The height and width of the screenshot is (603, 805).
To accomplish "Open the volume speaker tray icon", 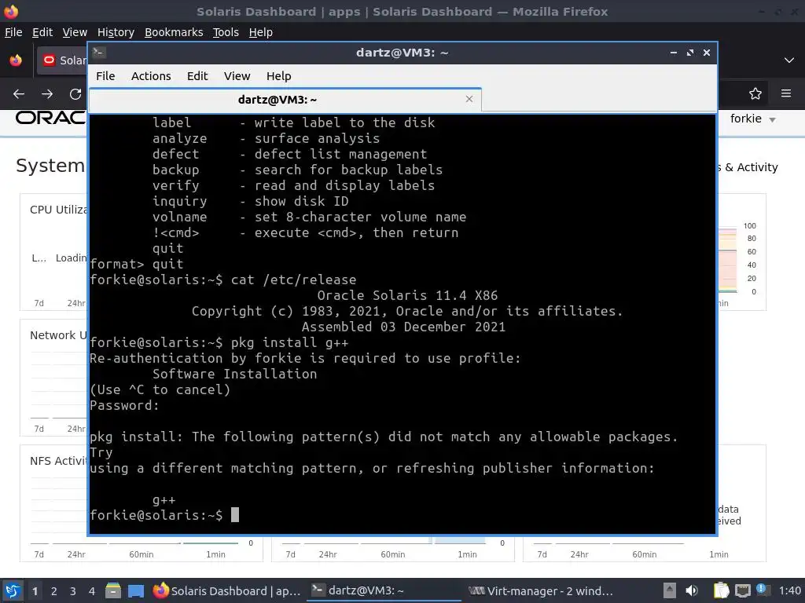I will [x=692, y=590].
